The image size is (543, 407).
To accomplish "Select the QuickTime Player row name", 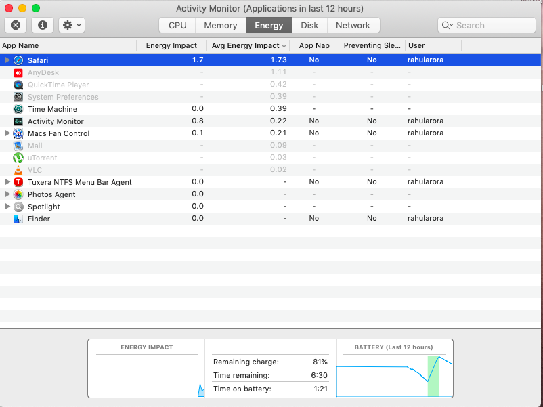I will (58, 85).
